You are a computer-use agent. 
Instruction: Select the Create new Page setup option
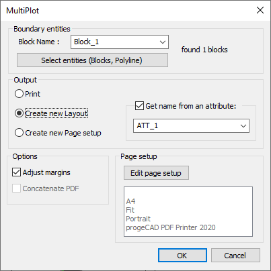point(19,133)
